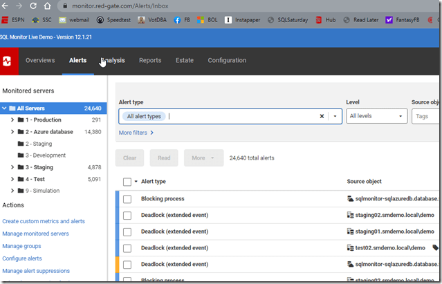442x284 pixels.
Task: Click the tag icon on test02 row
Action: click(x=436, y=247)
